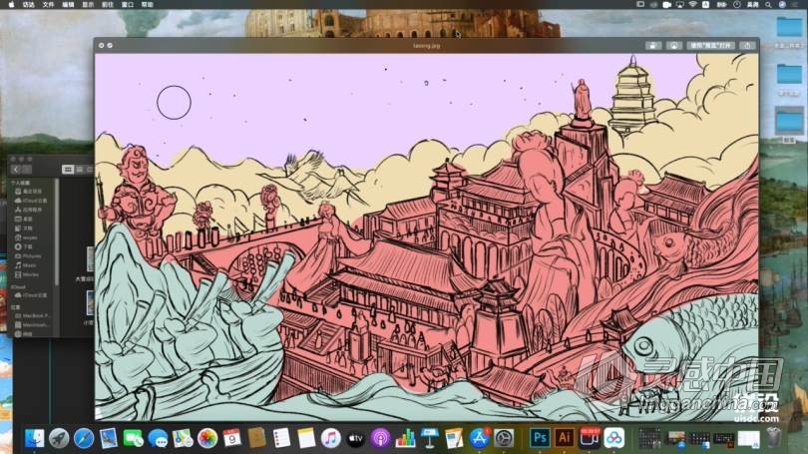Image resolution: width=808 pixels, height=454 pixels.
Task: Click Finder window back button
Action: [16, 170]
